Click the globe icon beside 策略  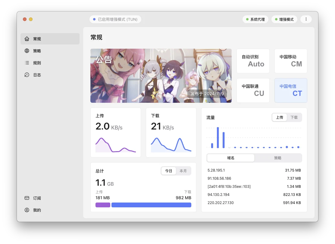click(27, 51)
